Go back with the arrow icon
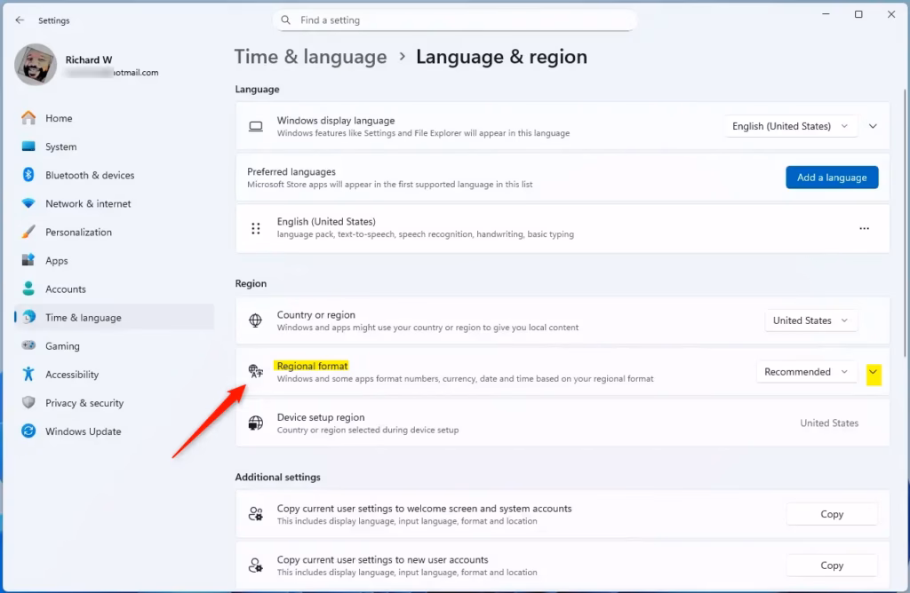 [x=20, y=20]
